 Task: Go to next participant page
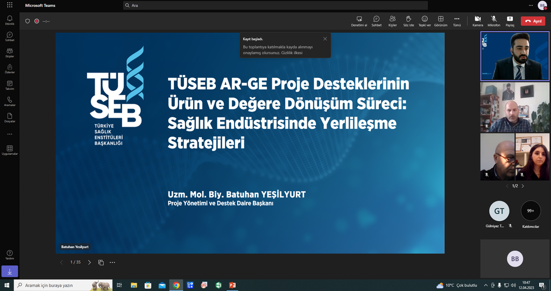tap(522, 186)
